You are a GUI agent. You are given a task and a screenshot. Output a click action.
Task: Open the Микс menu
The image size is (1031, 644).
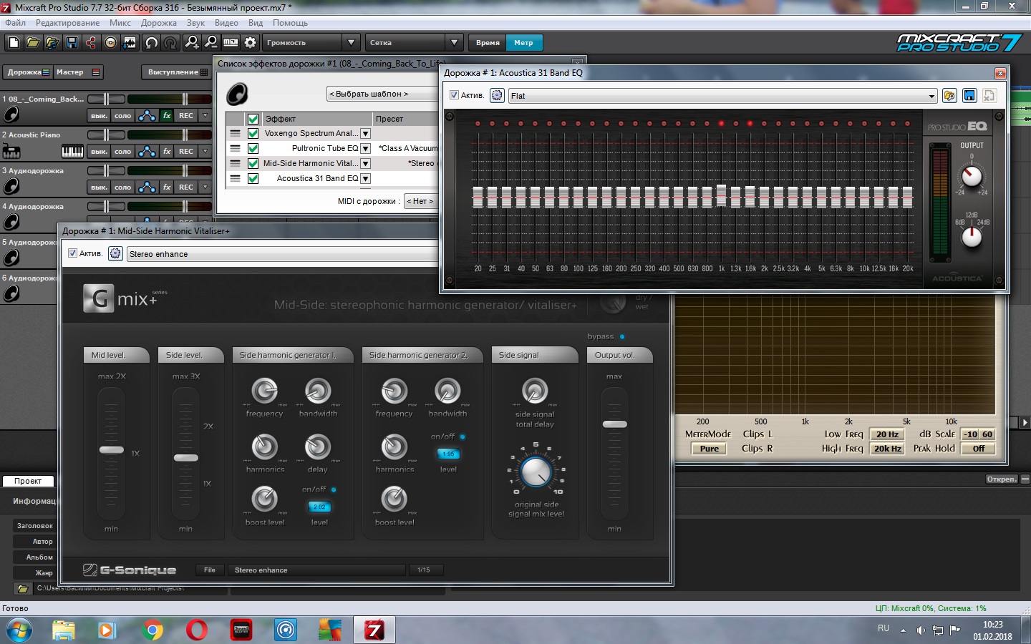120,23
